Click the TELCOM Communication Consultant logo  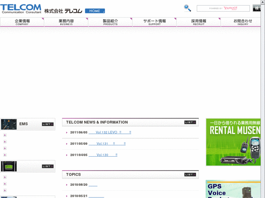(x=21, y=9)
